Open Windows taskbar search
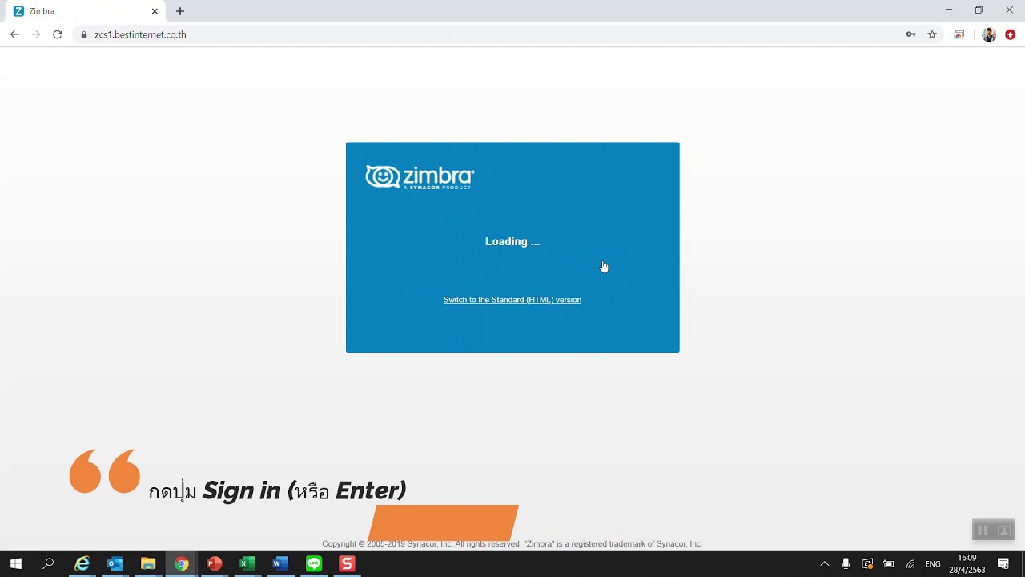 (49, 563)
